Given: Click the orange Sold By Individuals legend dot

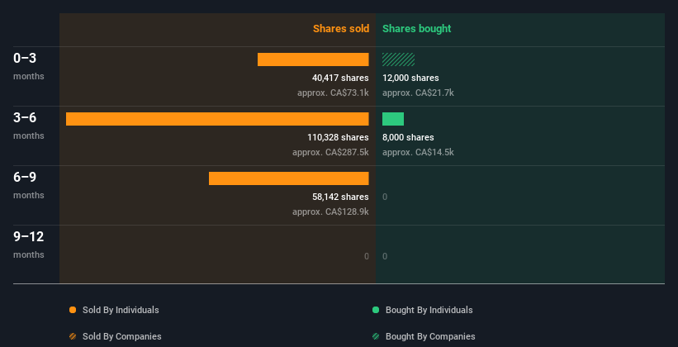Looking at the screenshot, I should (73, 310).
